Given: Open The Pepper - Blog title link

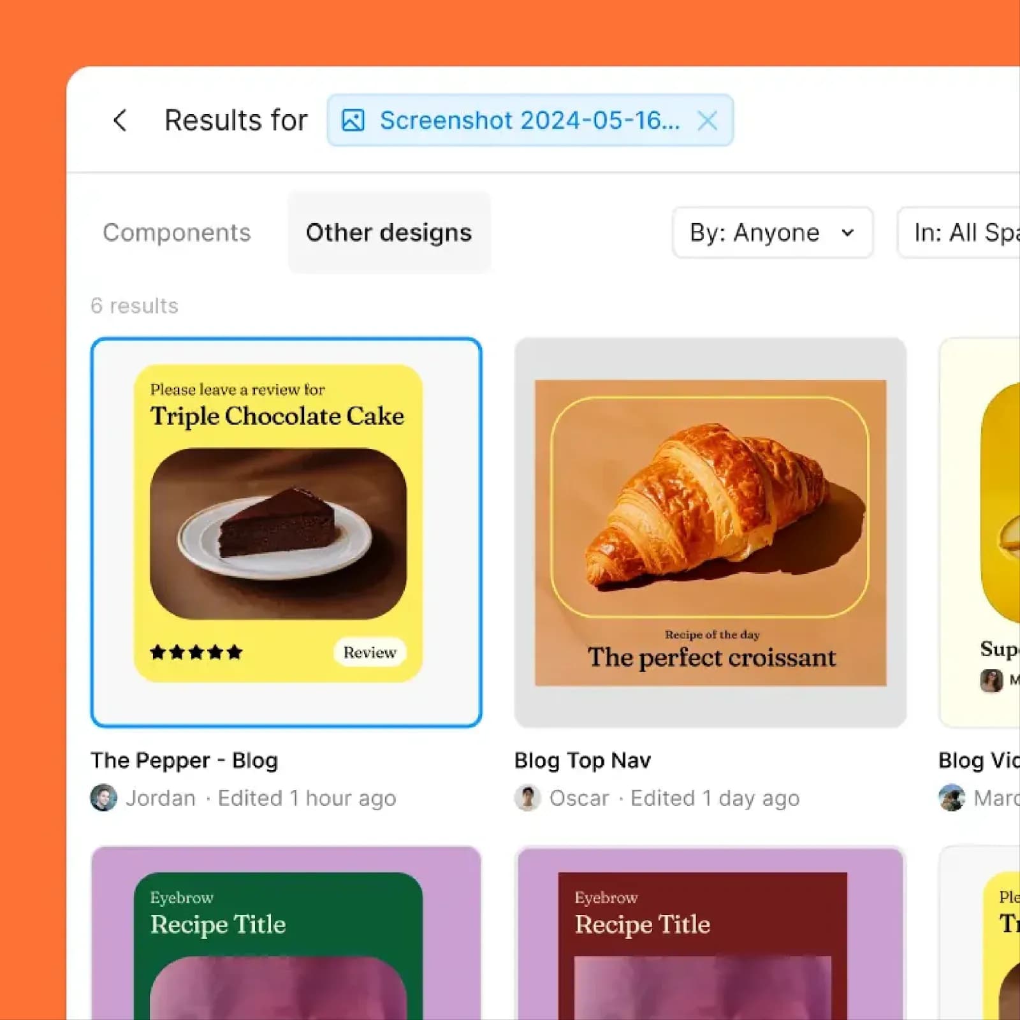Looking at the screenshot, I should point(184,760).
